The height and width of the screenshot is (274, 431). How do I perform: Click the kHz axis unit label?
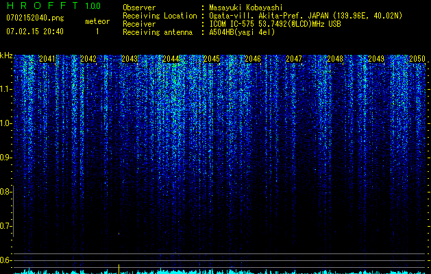coord(6,55)
